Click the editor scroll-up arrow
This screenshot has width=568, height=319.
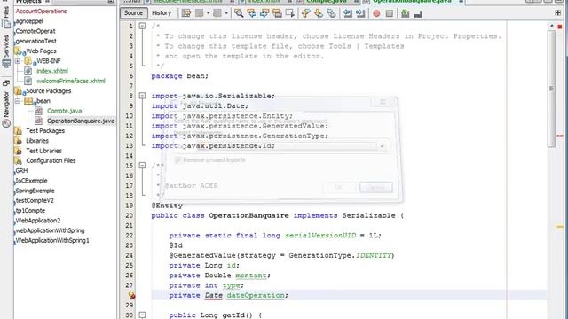click(x=551, y=26)
